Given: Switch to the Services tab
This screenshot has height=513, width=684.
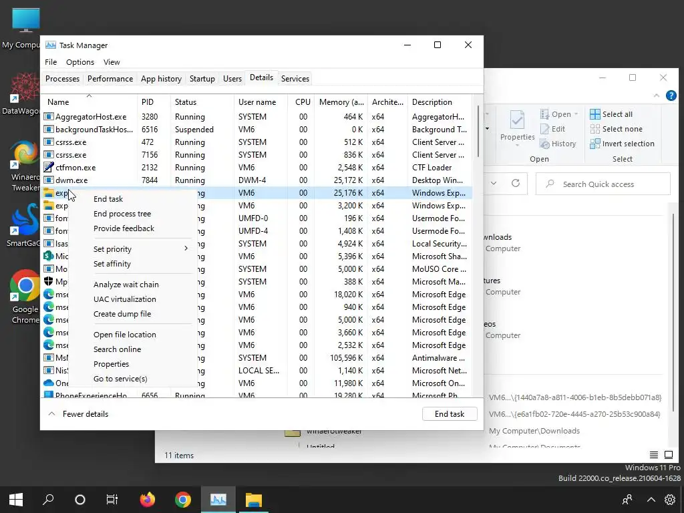Looking at the screenshot, I should pos(295,79).
